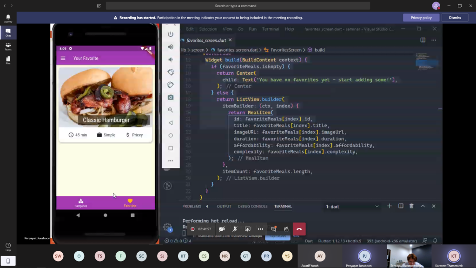Hang up the call
Image resolution: width=476 pixels, height=268 pixels.
point(299,229)
